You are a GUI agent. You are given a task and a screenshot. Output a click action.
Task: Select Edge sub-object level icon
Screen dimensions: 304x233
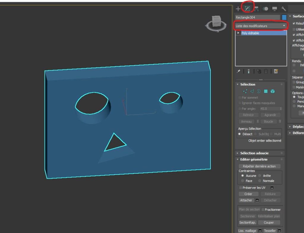[252, 91]
